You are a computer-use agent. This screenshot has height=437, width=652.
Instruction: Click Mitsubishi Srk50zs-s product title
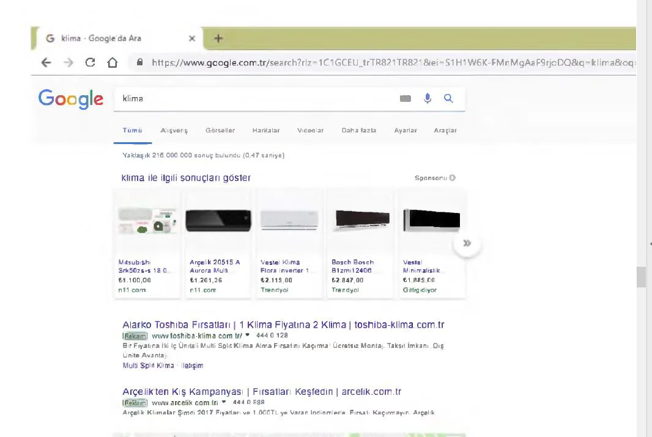point(144,267)
